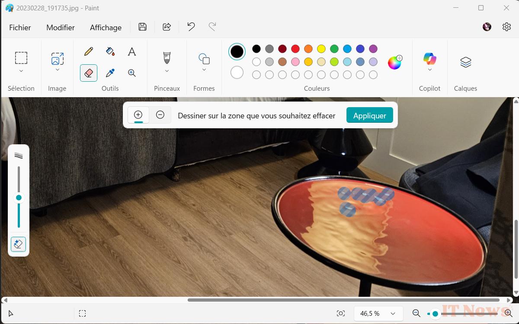Select Color 2 (white) secondary swatch

tap(237, 73)
